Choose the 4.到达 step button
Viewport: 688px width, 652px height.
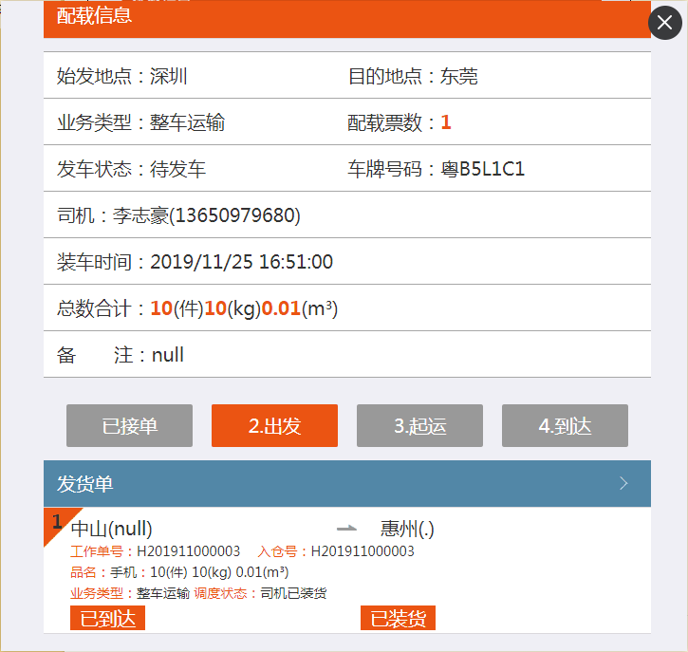point(565,425)
